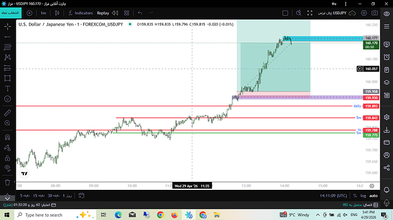The width and height of the screenshot is (393, 220).
Task: Open the 1m interval dropdown
Action: point(43,13)
